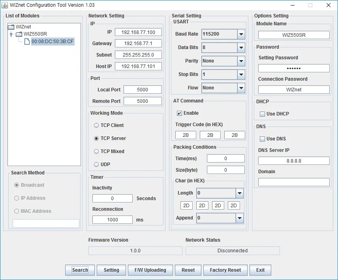Click the second Trigger Code 2B field
Screen dimensions: 338x280
pos(210,135)
